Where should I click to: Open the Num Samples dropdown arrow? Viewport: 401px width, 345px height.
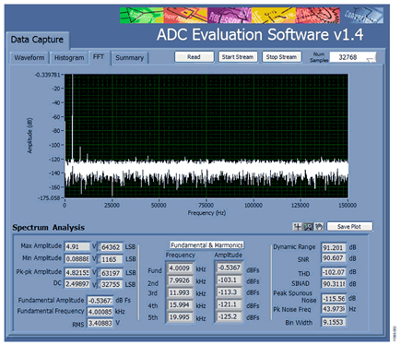(x=371, y=58)
